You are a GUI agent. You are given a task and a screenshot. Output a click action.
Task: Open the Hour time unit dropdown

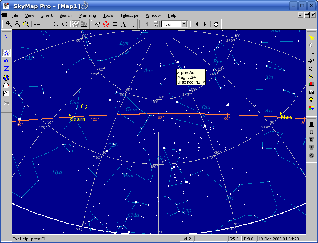(184, 24)
